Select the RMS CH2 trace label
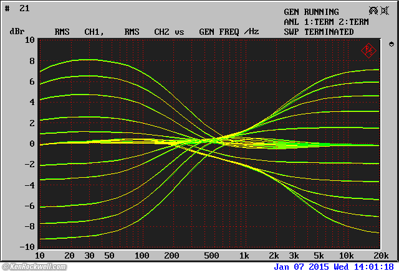 pos(148,32)
